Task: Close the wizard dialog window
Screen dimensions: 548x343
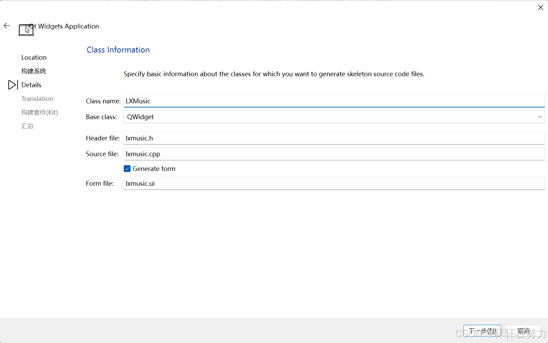Action: coord(540,8)
